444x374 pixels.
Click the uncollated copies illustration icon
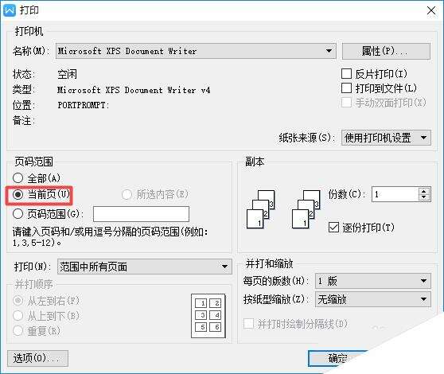[261, 209]
